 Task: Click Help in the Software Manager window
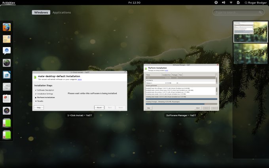pyautogui.click(x=148, y=108)
